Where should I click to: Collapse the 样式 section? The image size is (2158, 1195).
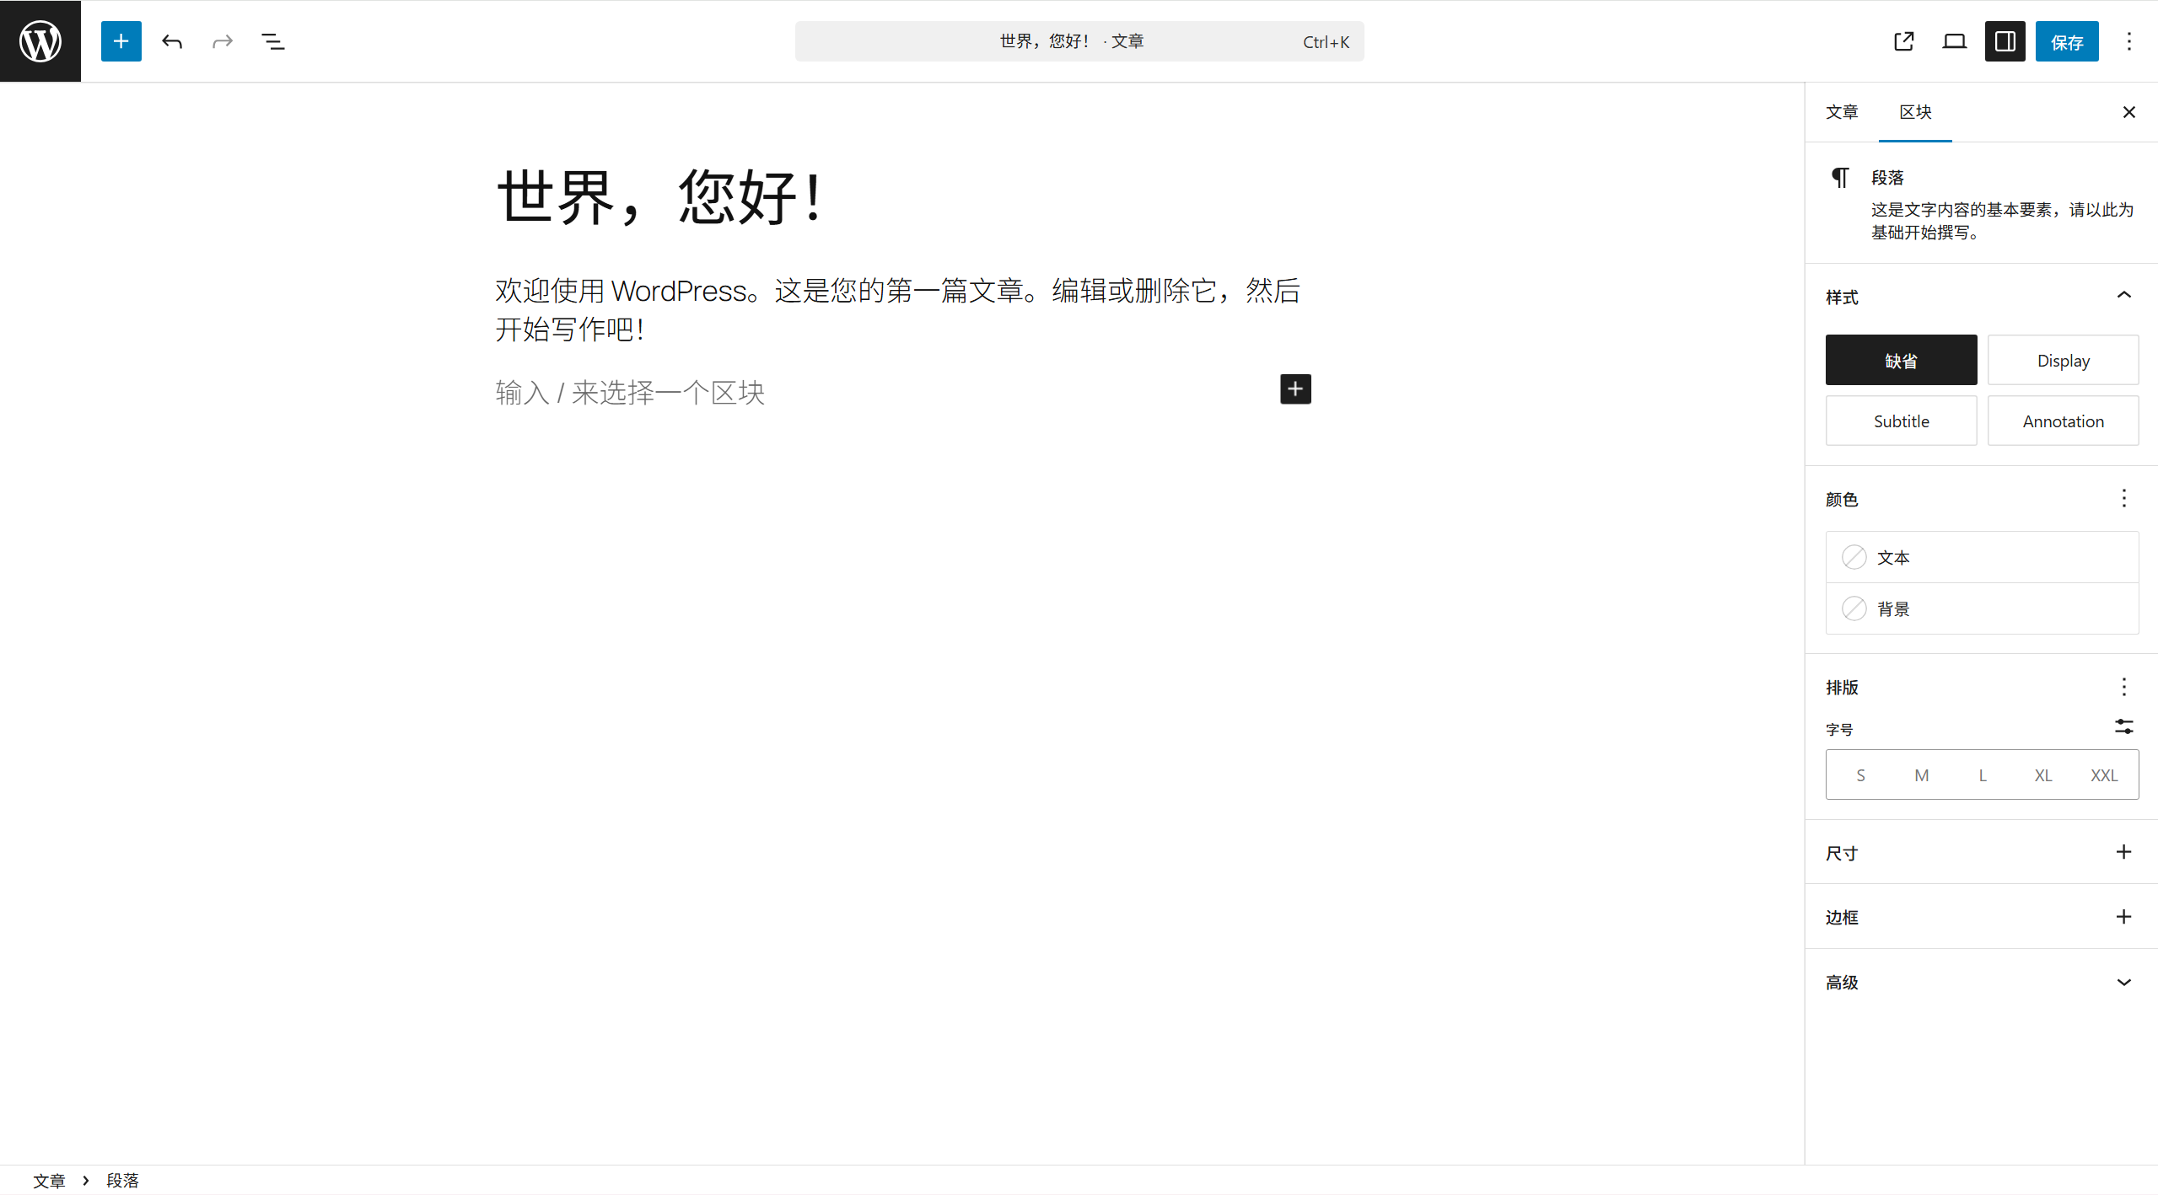2123,294
